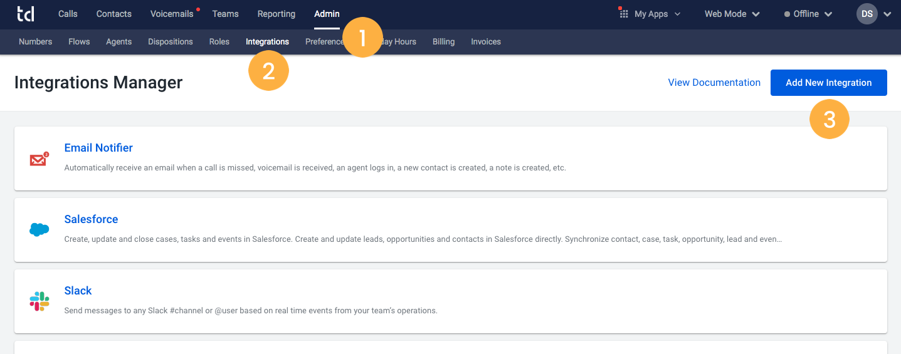This screenshot has height=354, width=901.
Task: Click the DS user avatar
Action: point(867,14)
